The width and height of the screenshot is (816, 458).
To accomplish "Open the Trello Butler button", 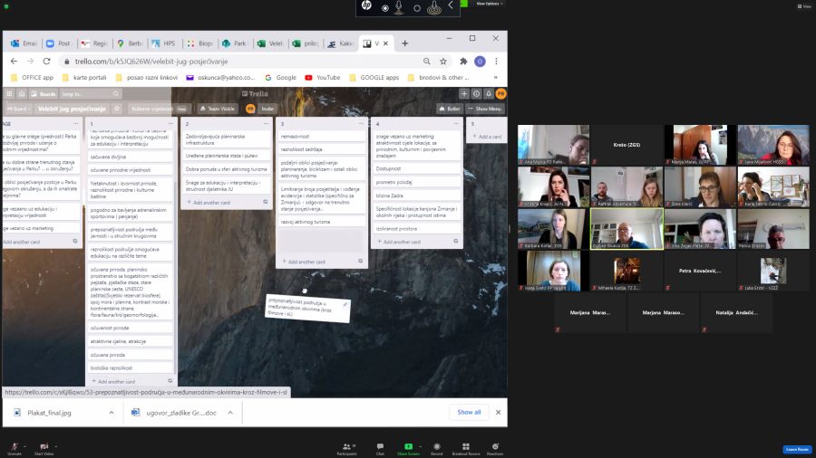I will (x=450, y=109).
